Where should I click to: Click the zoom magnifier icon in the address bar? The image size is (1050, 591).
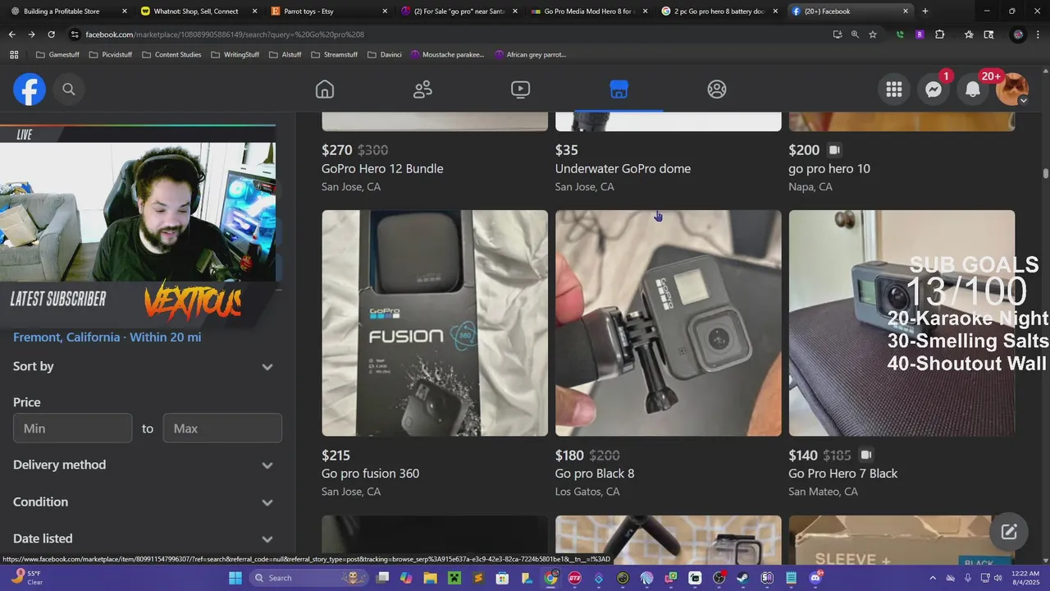855,34
